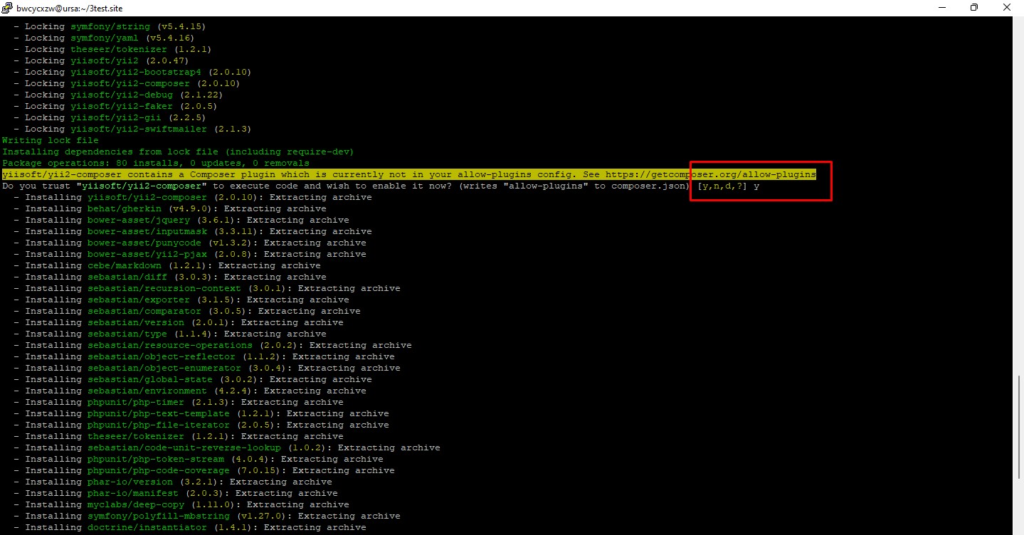Click 'Locking yiisoft/yii2-gii' line
Viewport: 1024px width, 535px height.
tap(110, 117)
